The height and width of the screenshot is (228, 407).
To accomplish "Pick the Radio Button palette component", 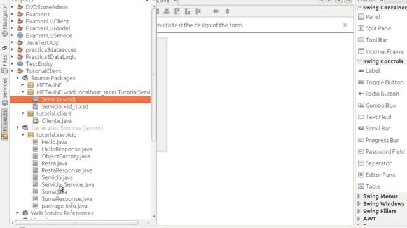I will 378,94.
